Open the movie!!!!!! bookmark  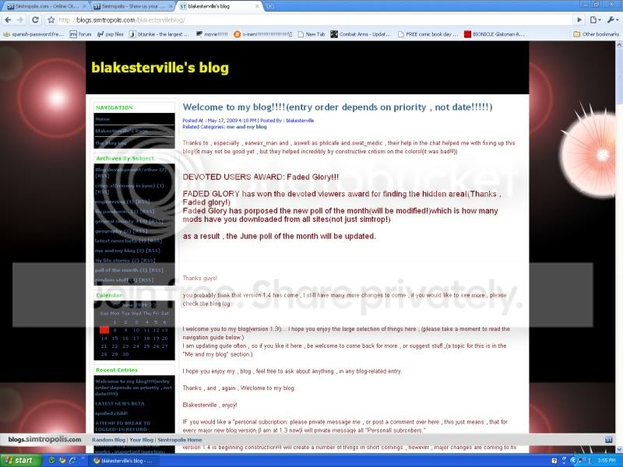(212, 34)
